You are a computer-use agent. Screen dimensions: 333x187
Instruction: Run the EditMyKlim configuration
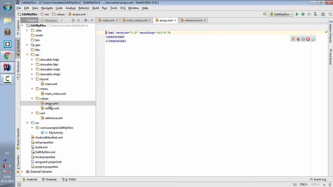click(x=297, y=14)
